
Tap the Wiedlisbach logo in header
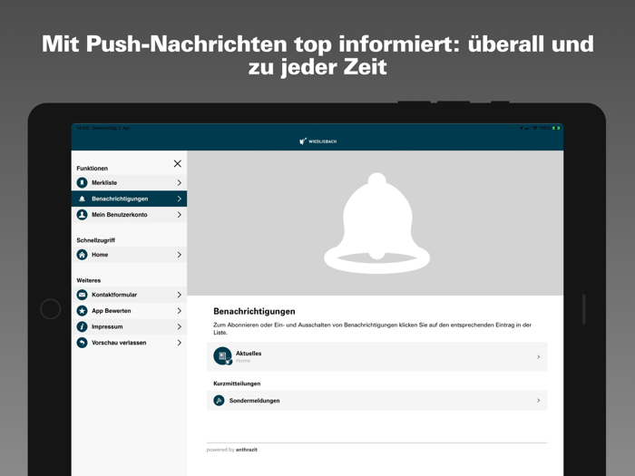[x=317, y=141]
